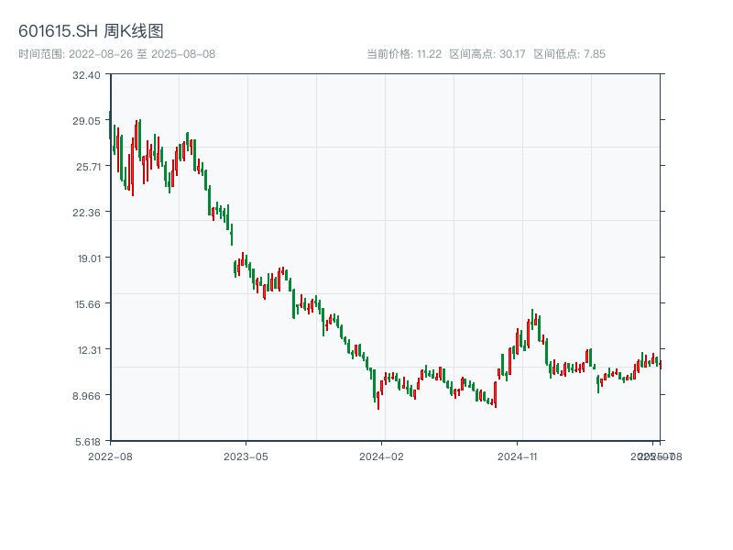Viewport: 733px width, 550px height.
Task: Click the range high 30.17 label
Action: (487, 54)
